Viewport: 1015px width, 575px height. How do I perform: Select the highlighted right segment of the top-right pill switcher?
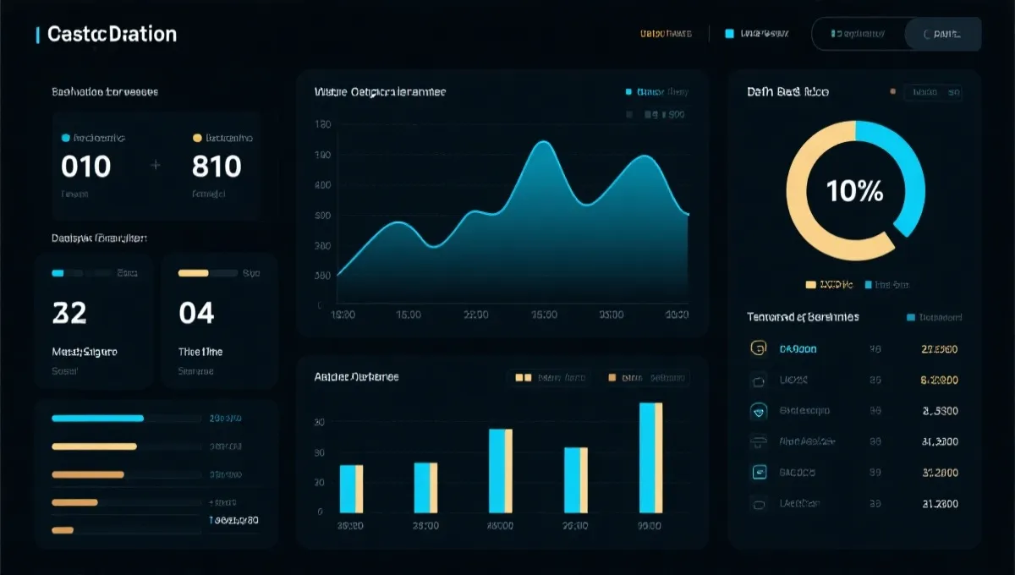(942, 35)
